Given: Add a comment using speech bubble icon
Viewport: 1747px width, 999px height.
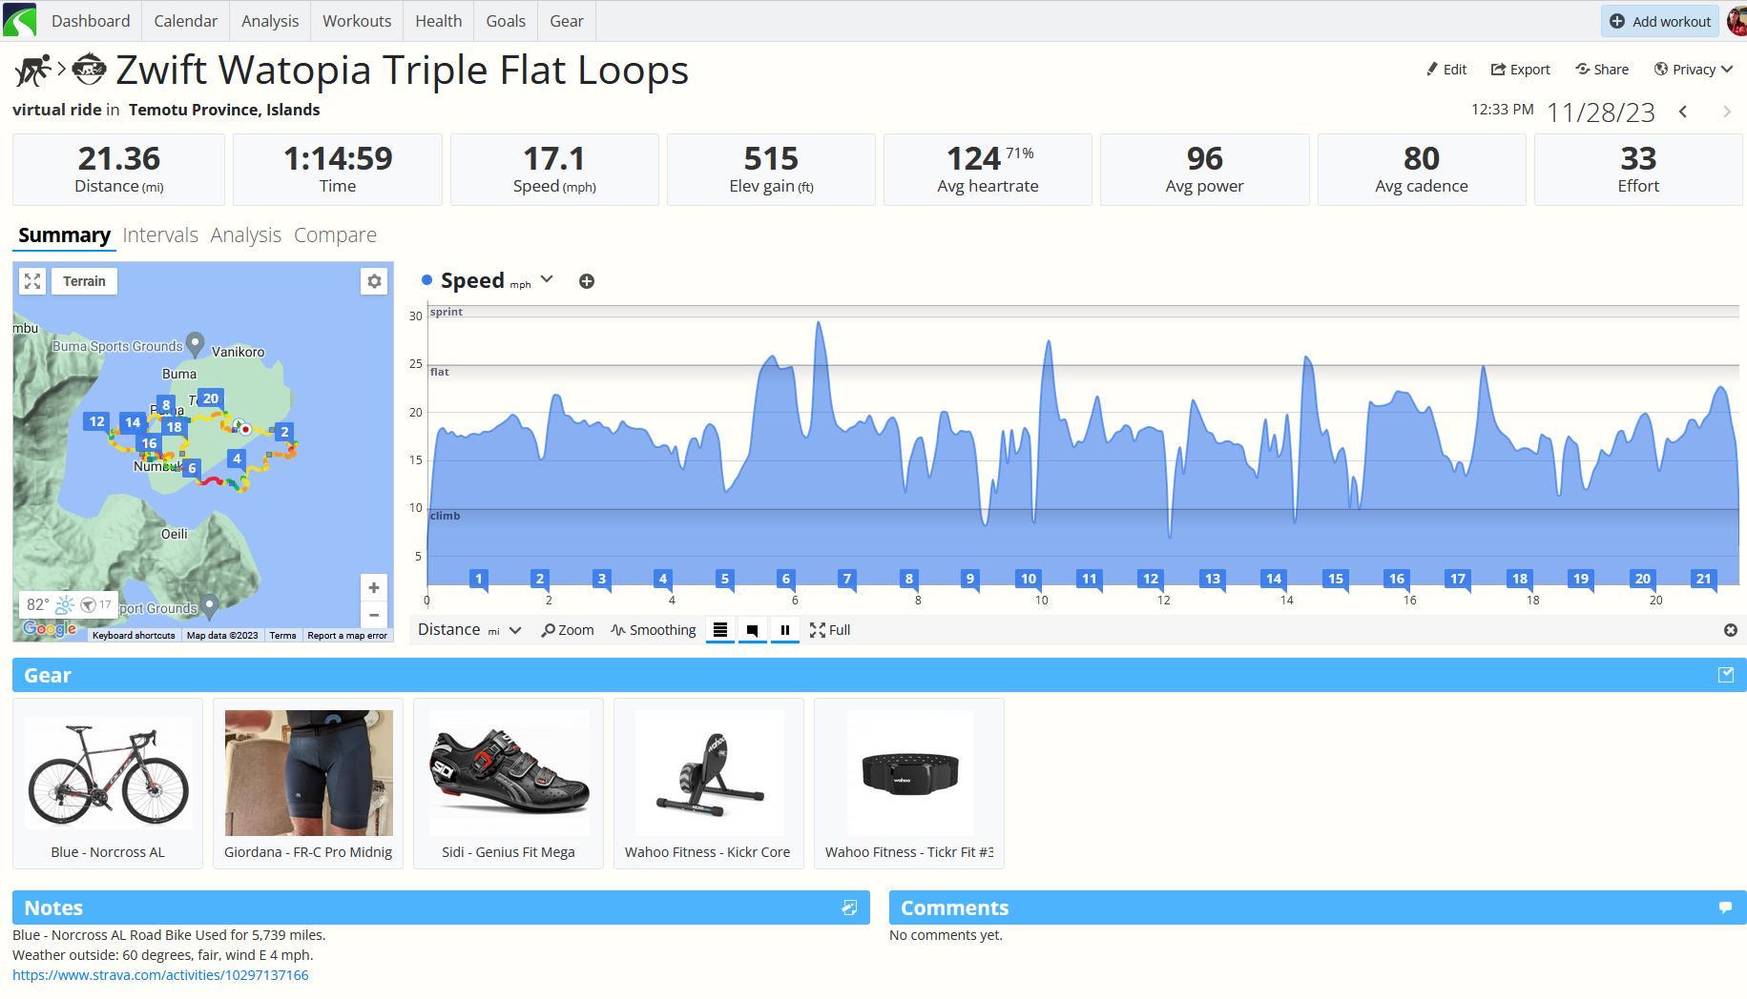Looking at the screenshot, I should coord(1725,907).
